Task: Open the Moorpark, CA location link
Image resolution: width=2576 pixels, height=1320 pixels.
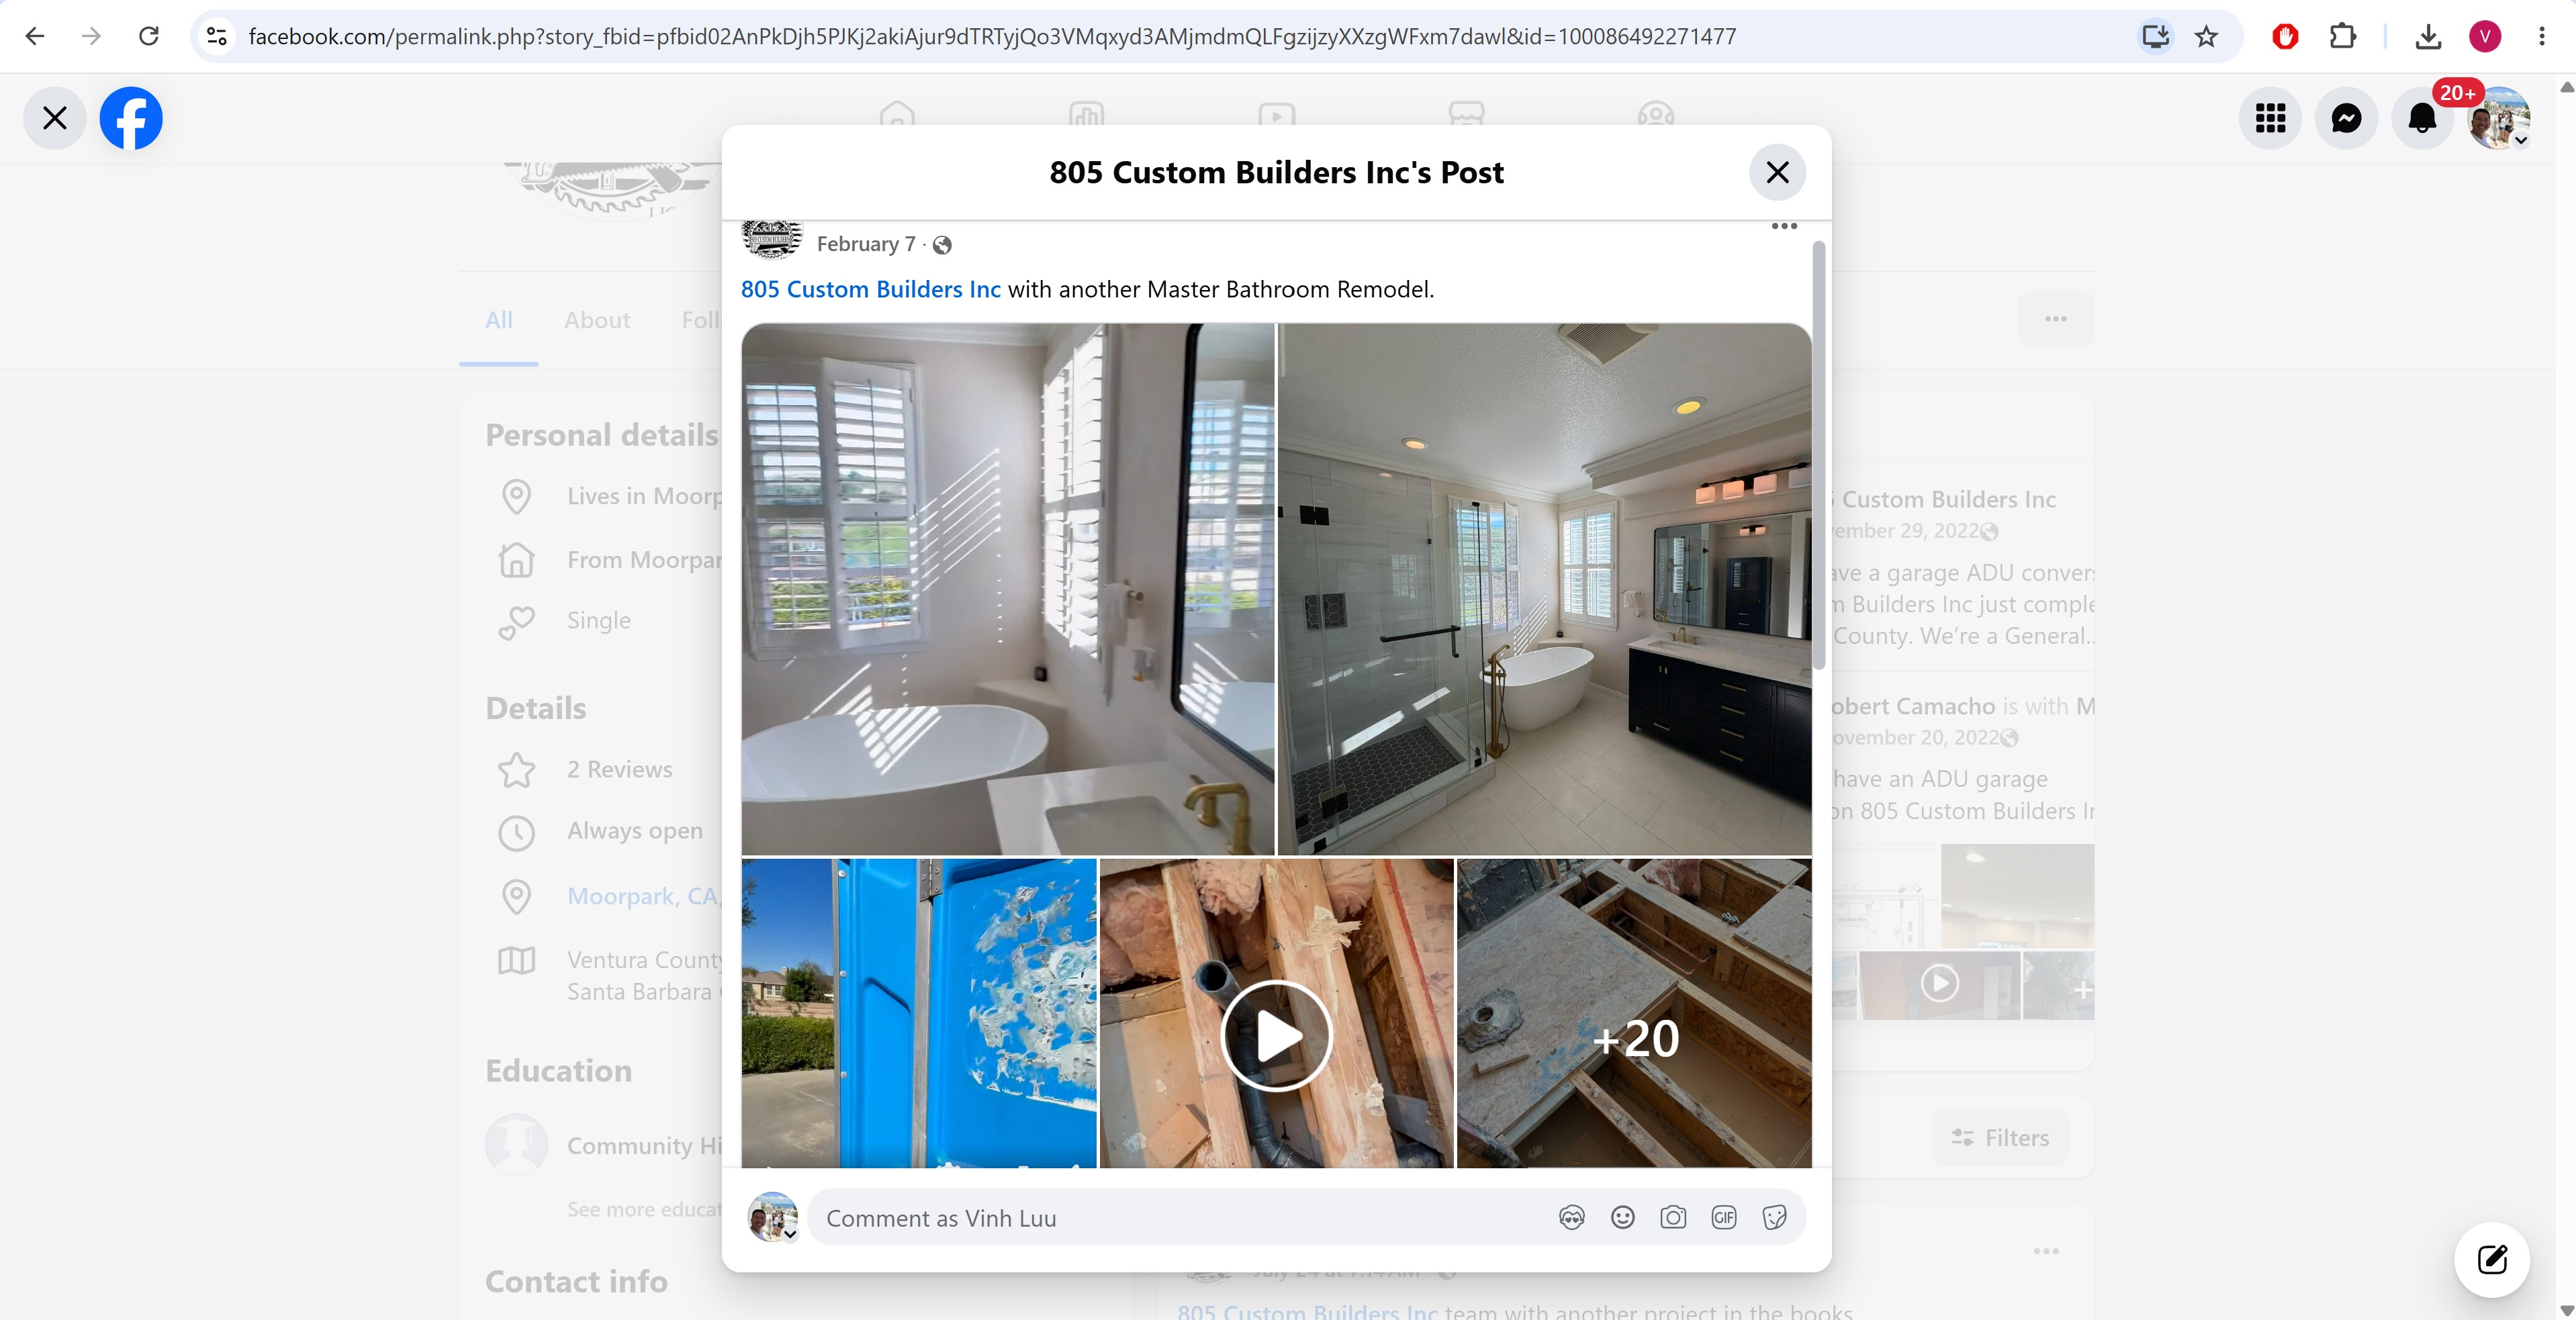Action: click(x=644, y=897)
